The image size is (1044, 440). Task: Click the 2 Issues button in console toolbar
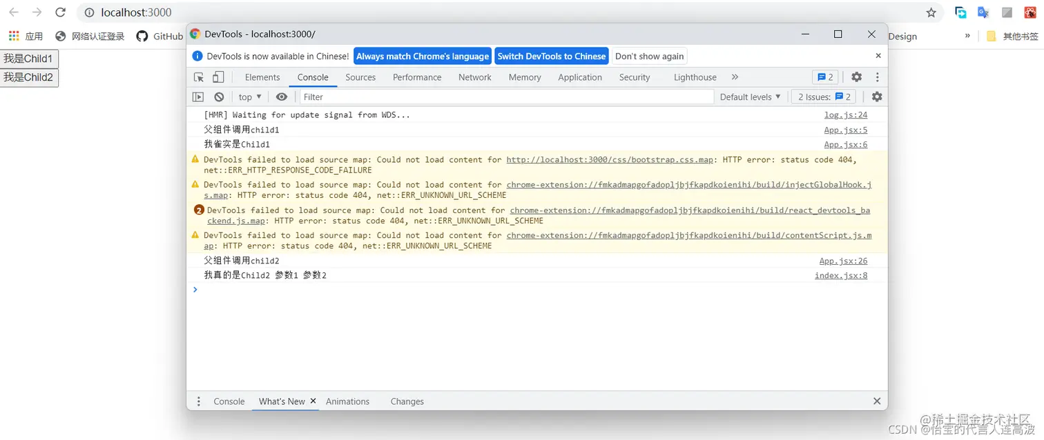825,97
